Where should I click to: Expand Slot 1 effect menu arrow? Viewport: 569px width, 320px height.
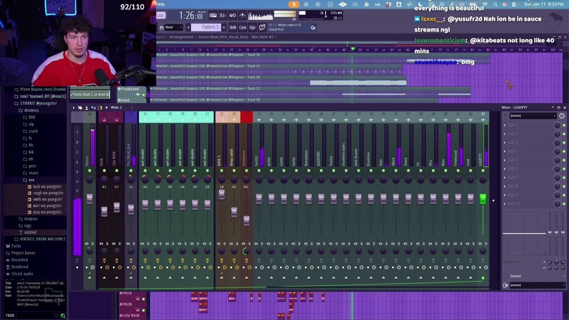(505, 125)
